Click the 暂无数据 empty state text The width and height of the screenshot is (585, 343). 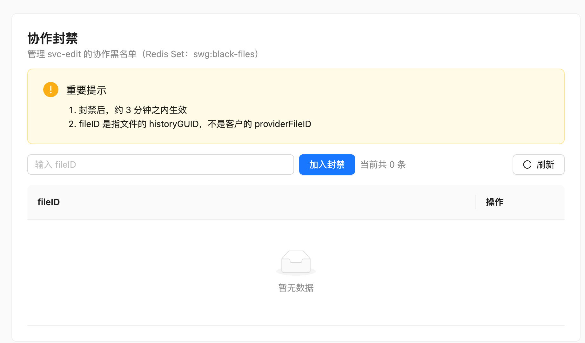[296, 288]
